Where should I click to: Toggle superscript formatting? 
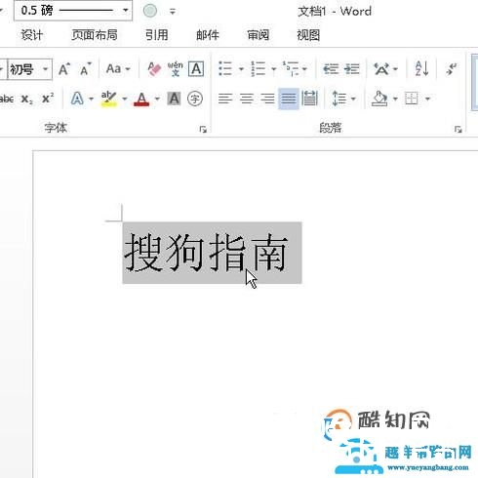(48, 99)
